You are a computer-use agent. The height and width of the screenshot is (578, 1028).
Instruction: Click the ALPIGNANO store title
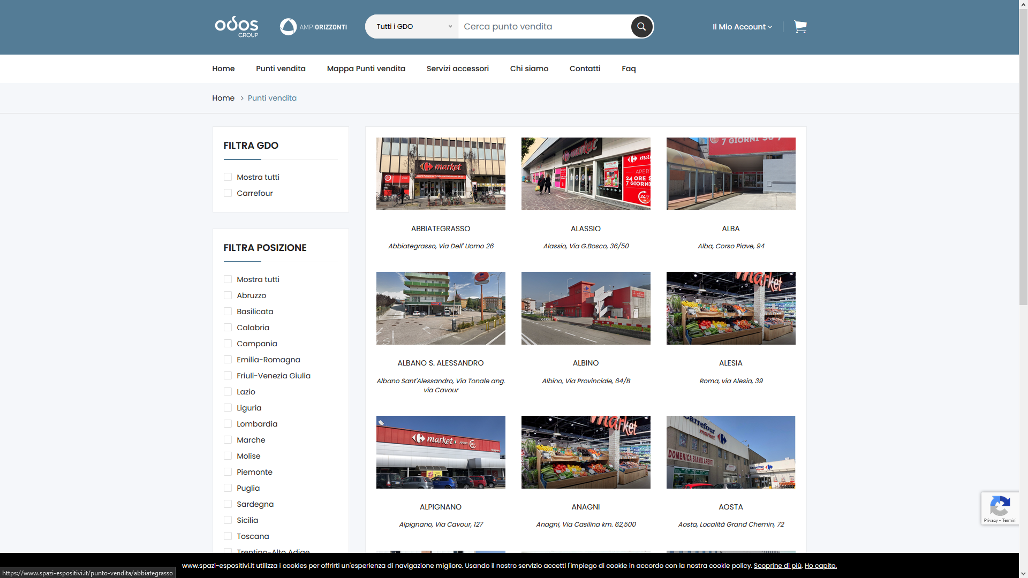click(x=441, y=507)
